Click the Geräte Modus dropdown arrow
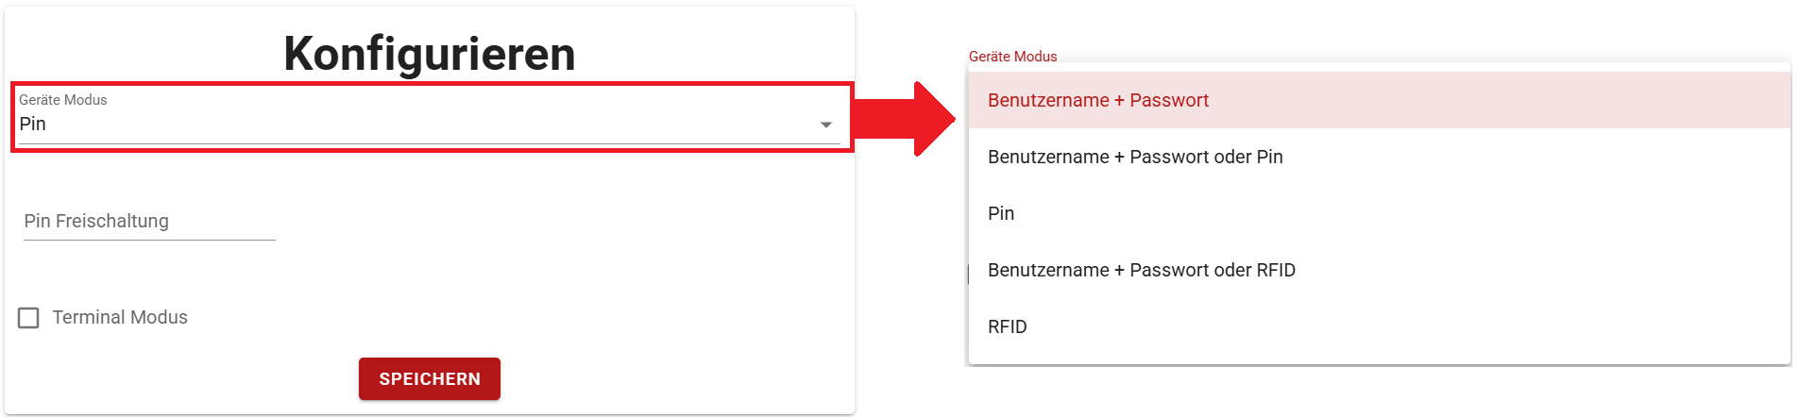This screenshot has width=1799, height=417. point(825,125)
